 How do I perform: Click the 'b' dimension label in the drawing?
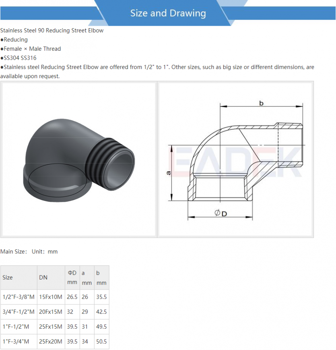pos(261,104)
